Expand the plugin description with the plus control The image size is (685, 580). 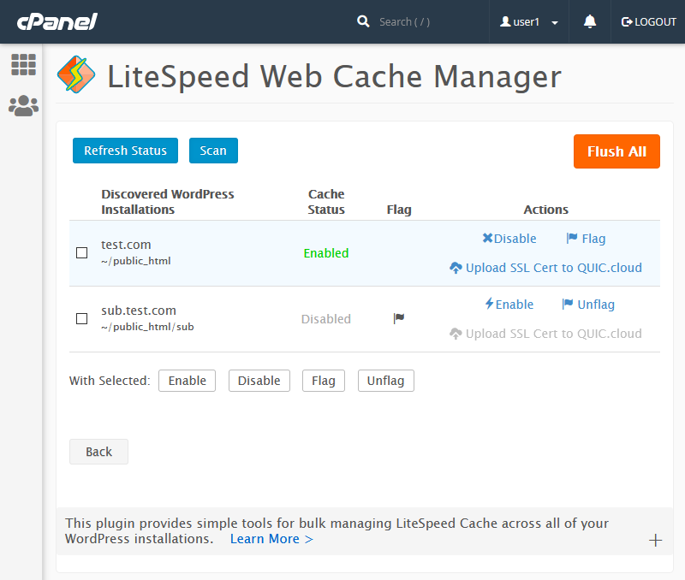pyautogui.click(x=655, y=540)
